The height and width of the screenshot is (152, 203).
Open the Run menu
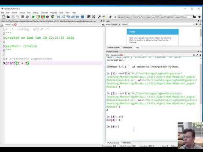pyautogui.click(x=29, y=13)
